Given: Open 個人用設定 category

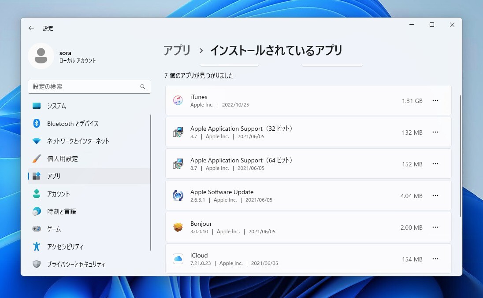Looking at the screenshot, I should 89,159.
